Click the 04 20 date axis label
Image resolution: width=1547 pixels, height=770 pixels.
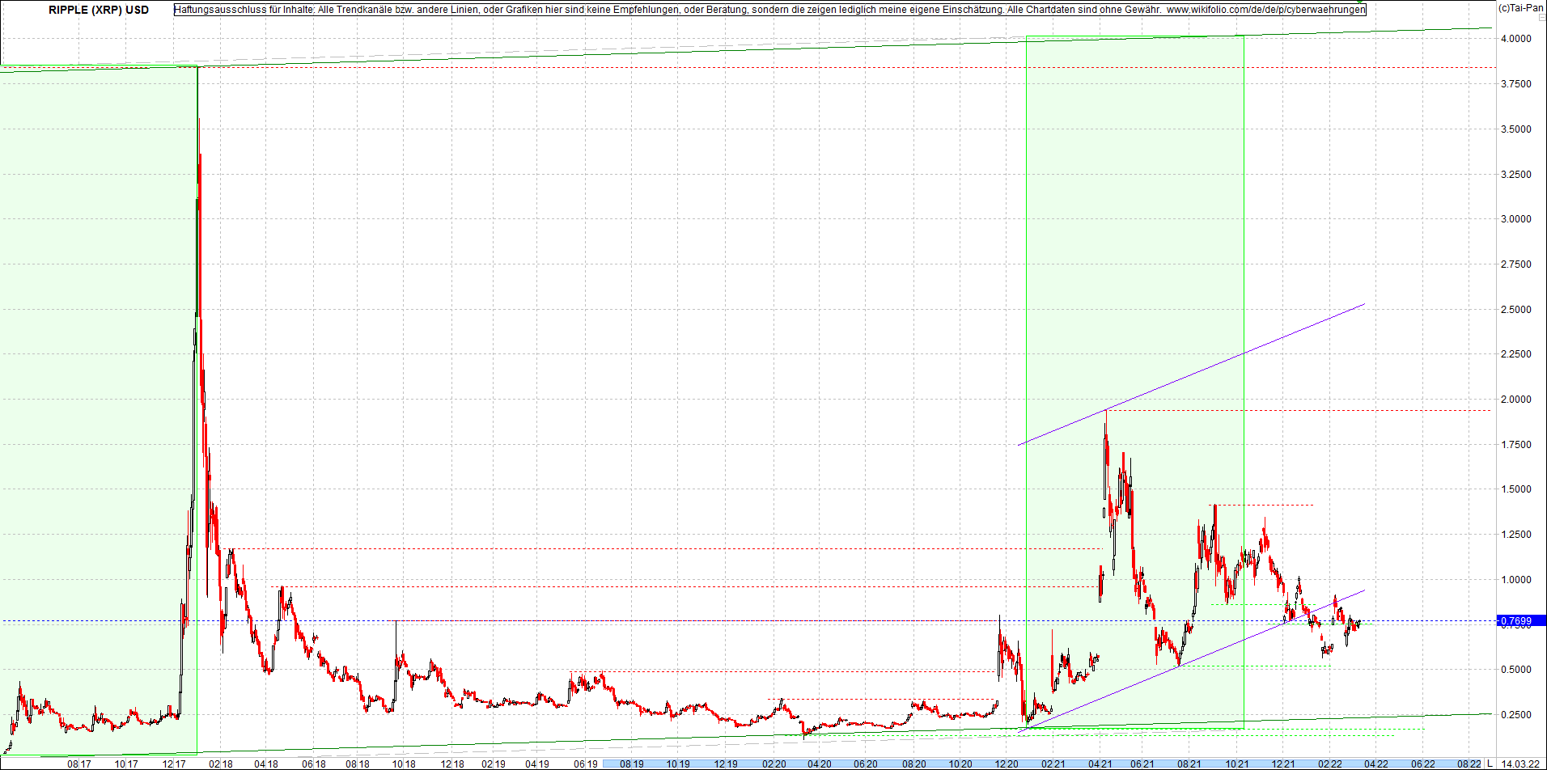(x=819, y=764)
